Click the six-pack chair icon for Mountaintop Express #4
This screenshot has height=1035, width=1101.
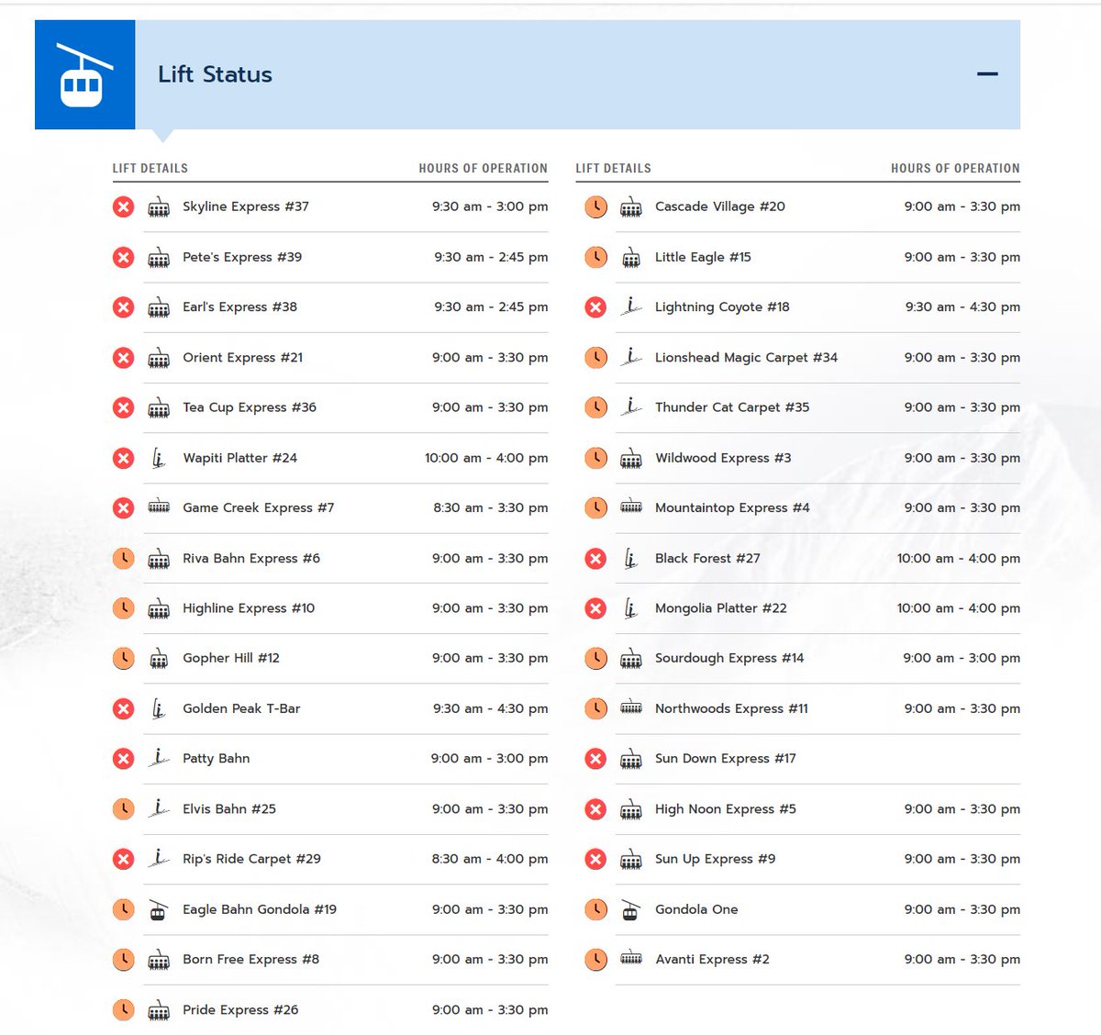(631, 506)
